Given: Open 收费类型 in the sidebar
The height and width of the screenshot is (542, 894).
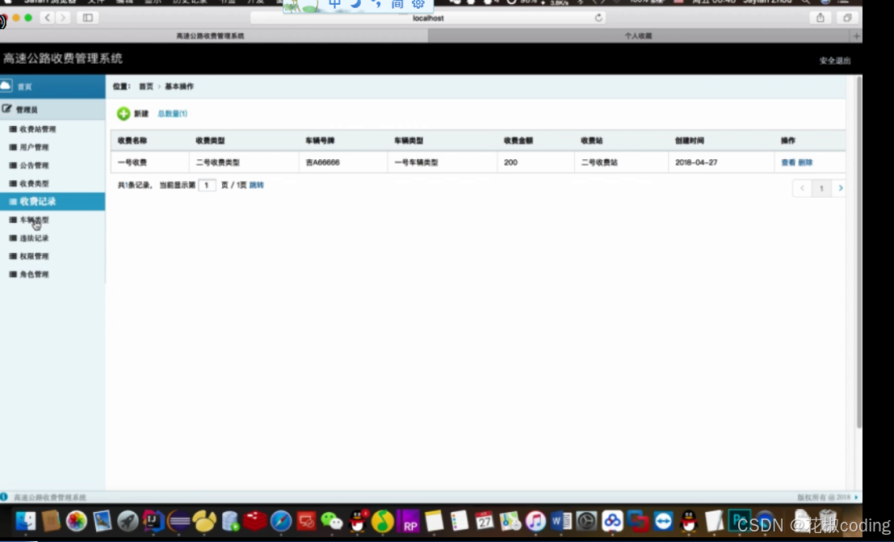Looking at the screenshot, I should click(34, 183).
